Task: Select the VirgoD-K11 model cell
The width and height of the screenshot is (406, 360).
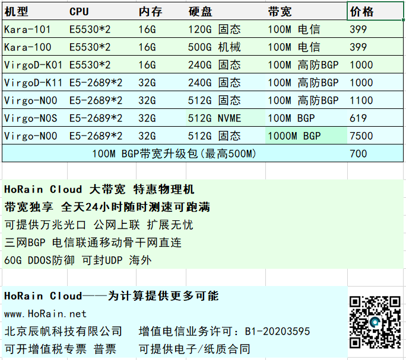Action: pos(34,83)
